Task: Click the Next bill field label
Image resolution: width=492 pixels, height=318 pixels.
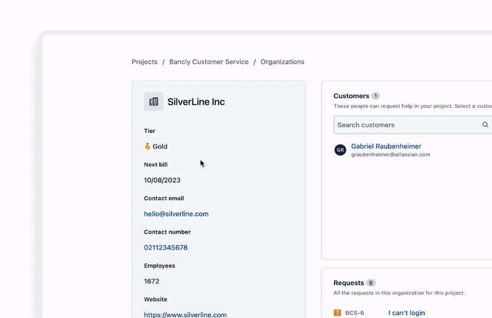Action: pyautogui.click(x=156, y=164)
